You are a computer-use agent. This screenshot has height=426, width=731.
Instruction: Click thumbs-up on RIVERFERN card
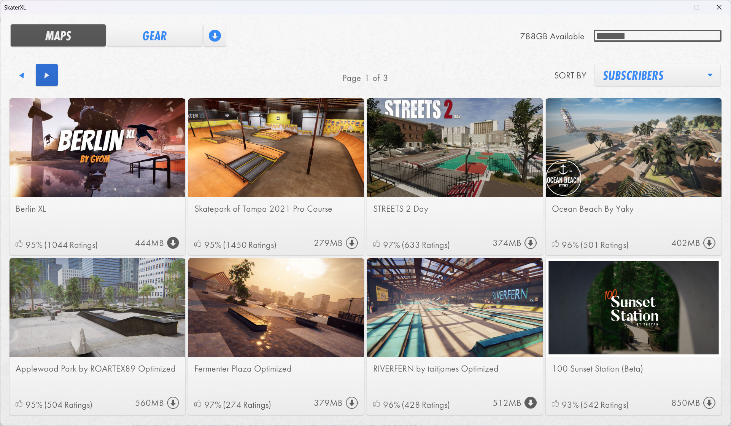[377, 404]
